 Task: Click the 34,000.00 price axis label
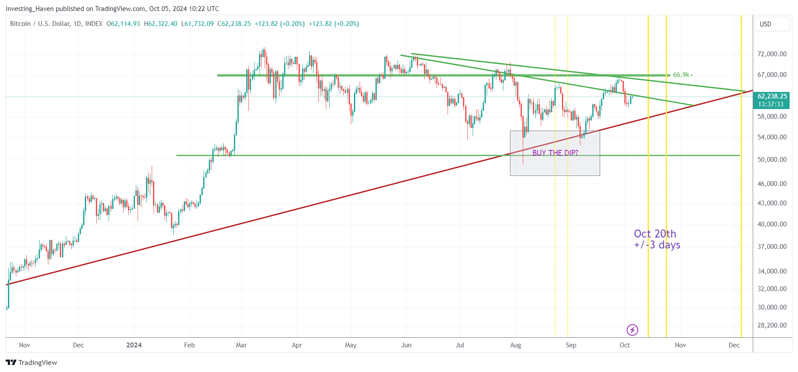[772, 271]
